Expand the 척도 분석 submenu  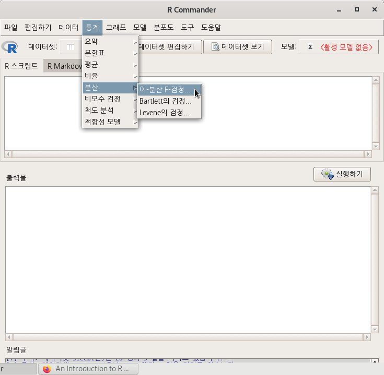pos(110,111)
